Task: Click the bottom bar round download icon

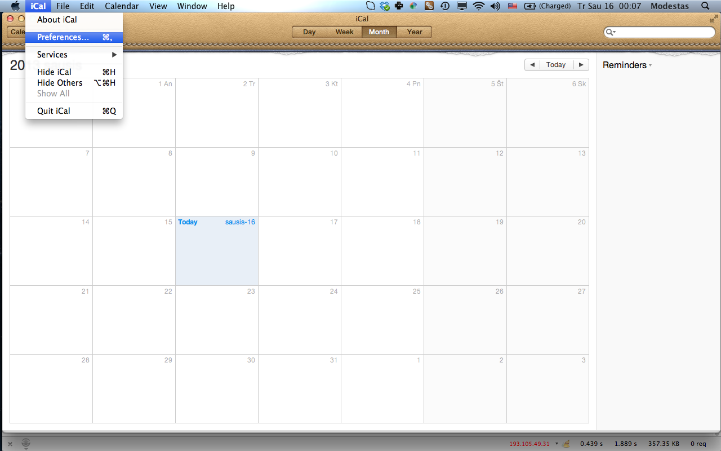Action: tap(26, 444)
